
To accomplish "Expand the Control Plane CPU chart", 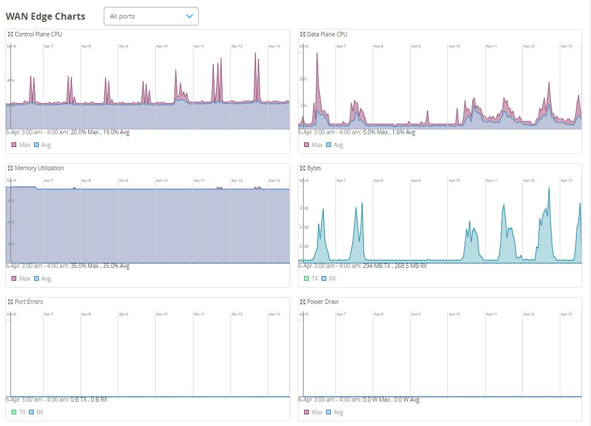I will pyautogui.click(x=10, y=34).
